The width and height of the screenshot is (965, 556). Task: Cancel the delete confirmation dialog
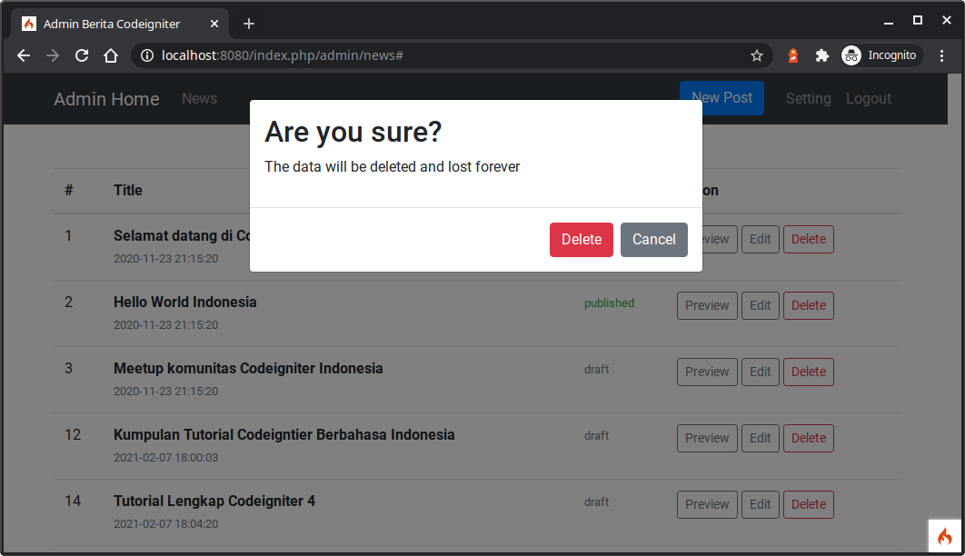[653, 239]
